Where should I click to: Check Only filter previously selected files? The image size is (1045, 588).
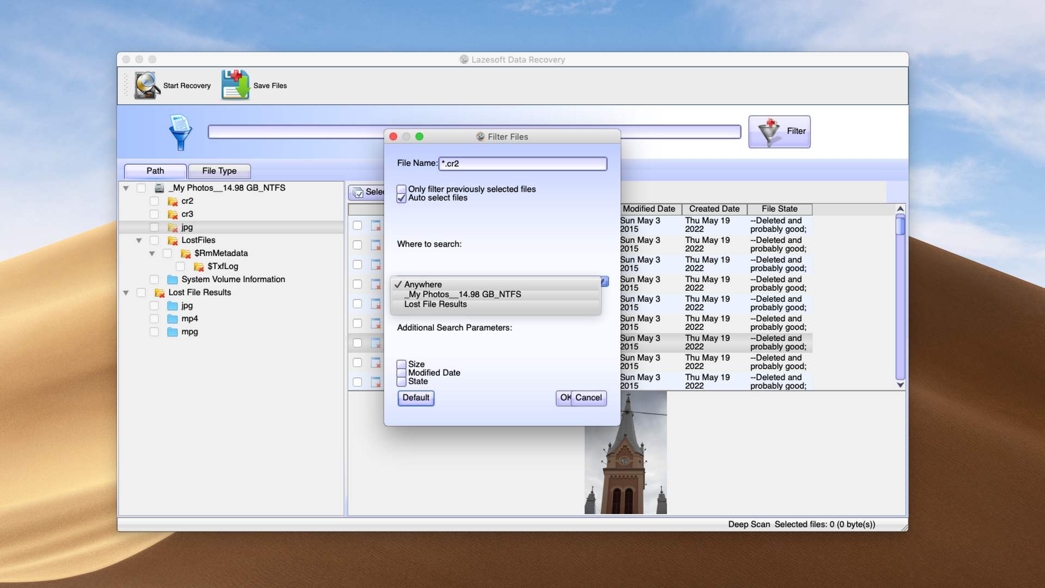[401, 189]
